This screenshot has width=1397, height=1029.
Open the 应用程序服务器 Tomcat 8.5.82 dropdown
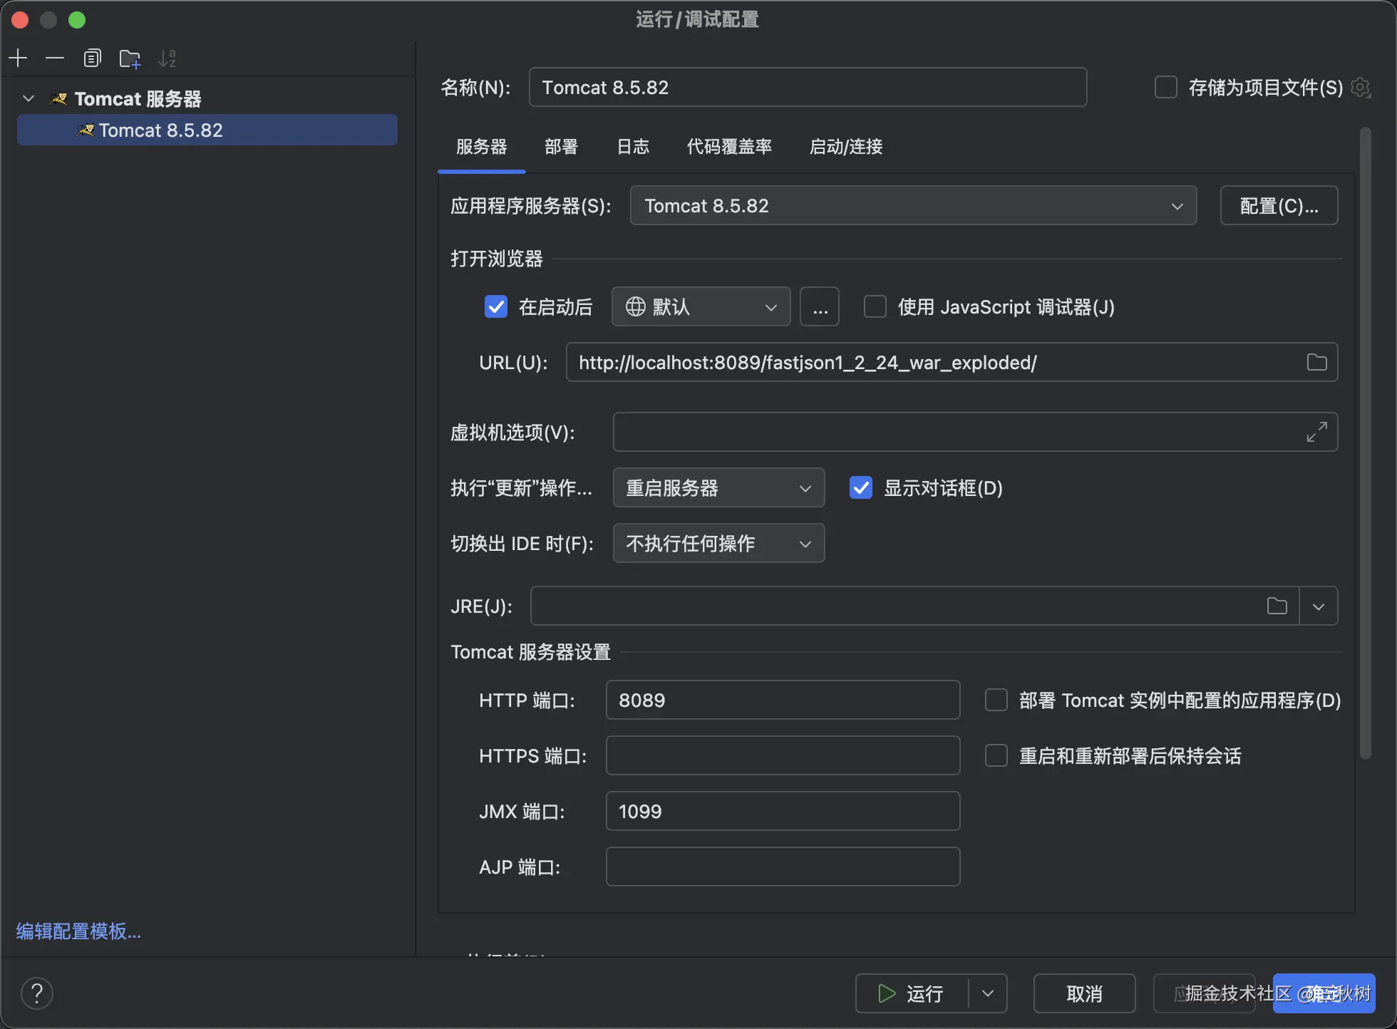[x=912, y=206]
